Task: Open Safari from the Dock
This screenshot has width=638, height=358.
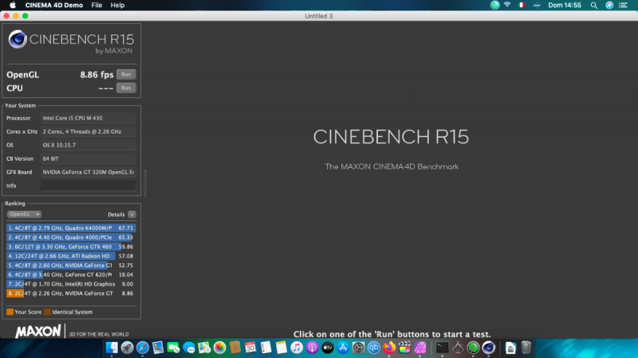Action: (x=142, y=348)
